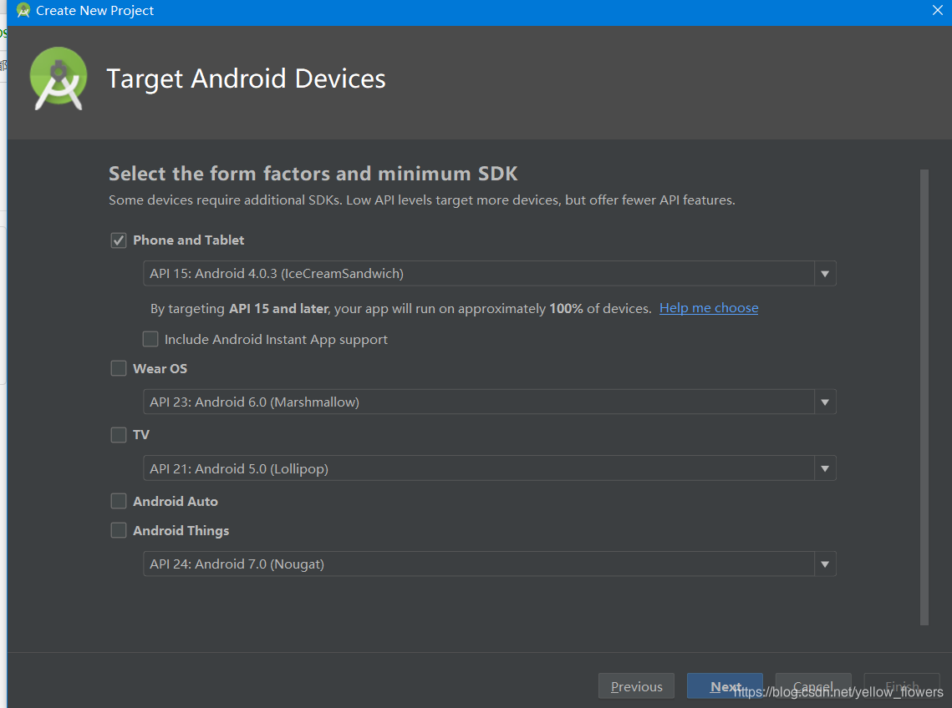Enable the Android Things checkbox

click(x=119, y=530)
